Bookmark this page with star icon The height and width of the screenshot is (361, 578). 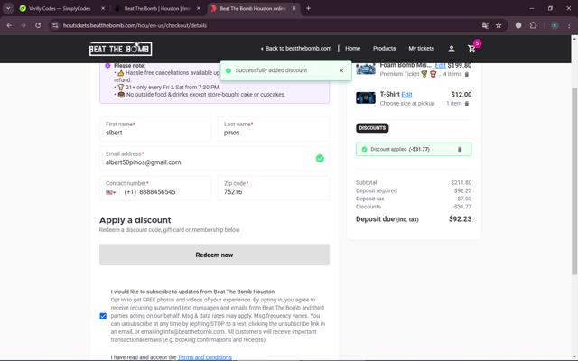(499, 25)
